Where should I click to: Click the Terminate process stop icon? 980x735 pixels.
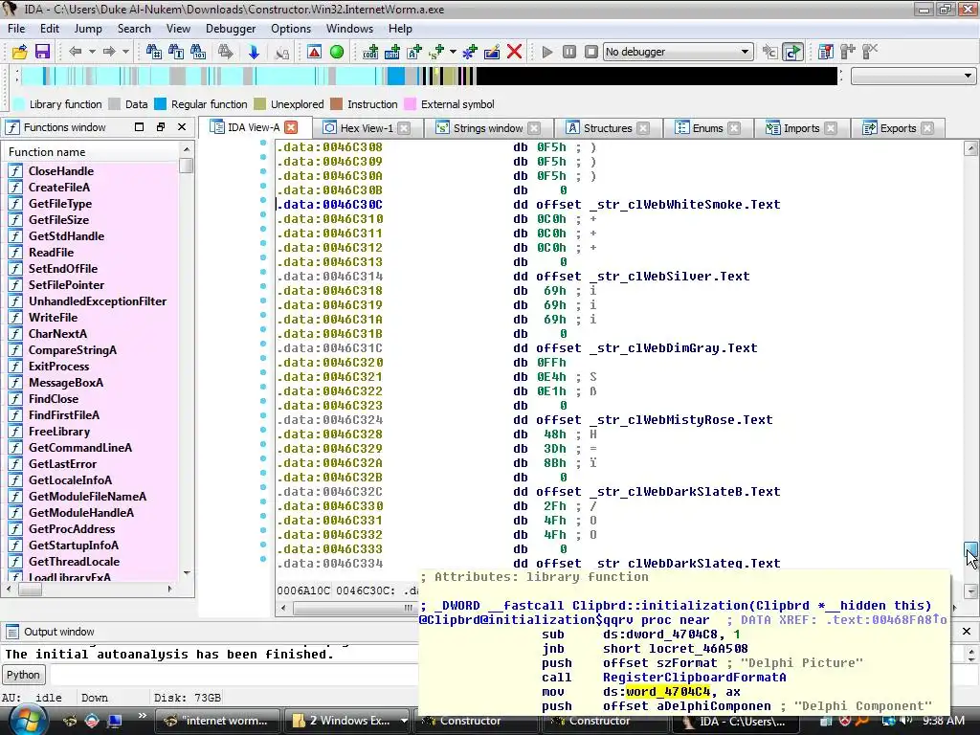point(591,52)
